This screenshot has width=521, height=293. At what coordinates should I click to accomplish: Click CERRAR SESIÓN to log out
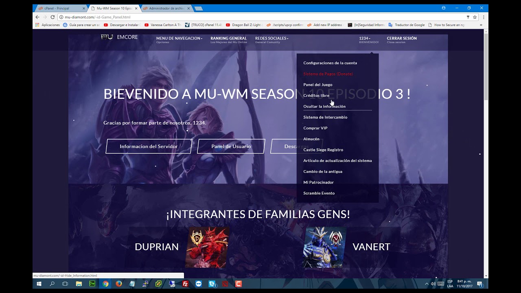[x=402, y=38]
